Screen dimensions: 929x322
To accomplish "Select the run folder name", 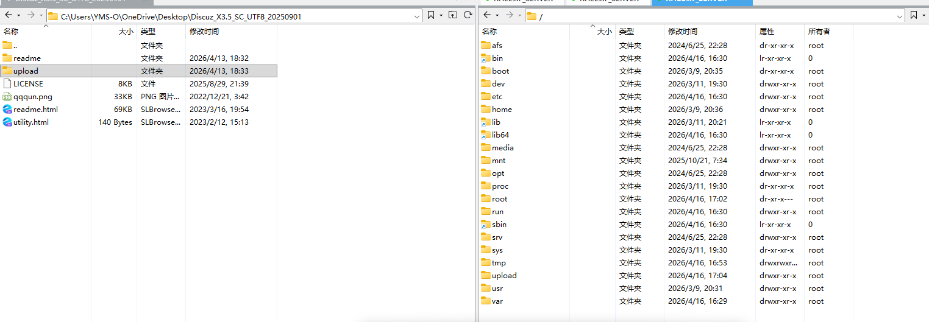I will [497, 212].
